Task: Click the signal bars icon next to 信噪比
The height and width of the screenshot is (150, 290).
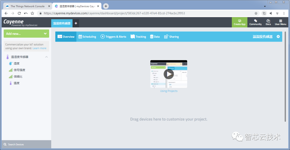Action: (10, 76)
